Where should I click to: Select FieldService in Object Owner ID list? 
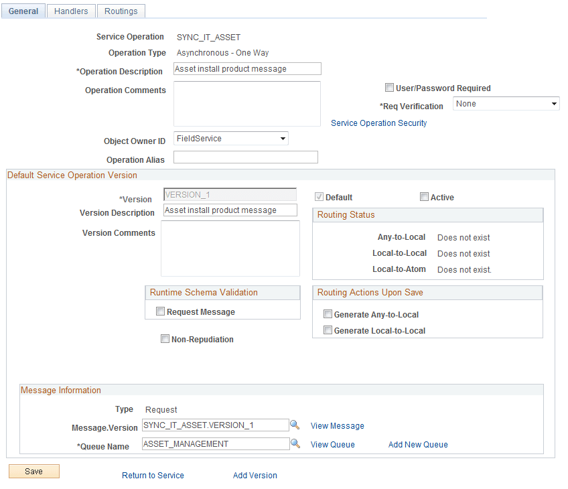(x=228, y=138)
